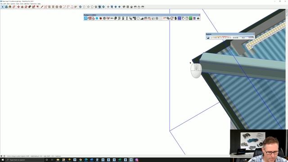Click the geo-location icon in the status bar

(x=1, y=156)
